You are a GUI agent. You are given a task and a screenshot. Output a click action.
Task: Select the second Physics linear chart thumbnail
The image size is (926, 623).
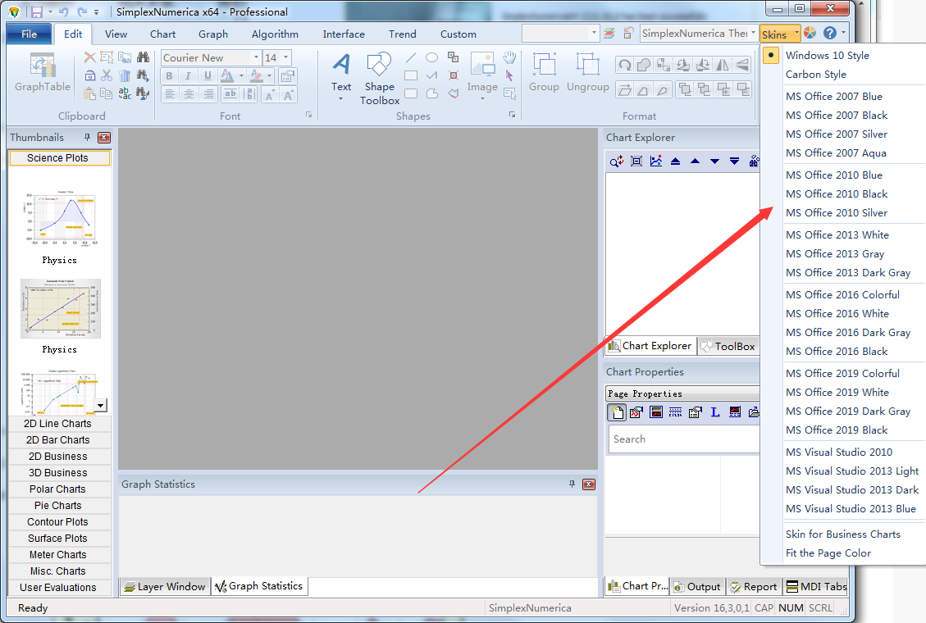60,308
